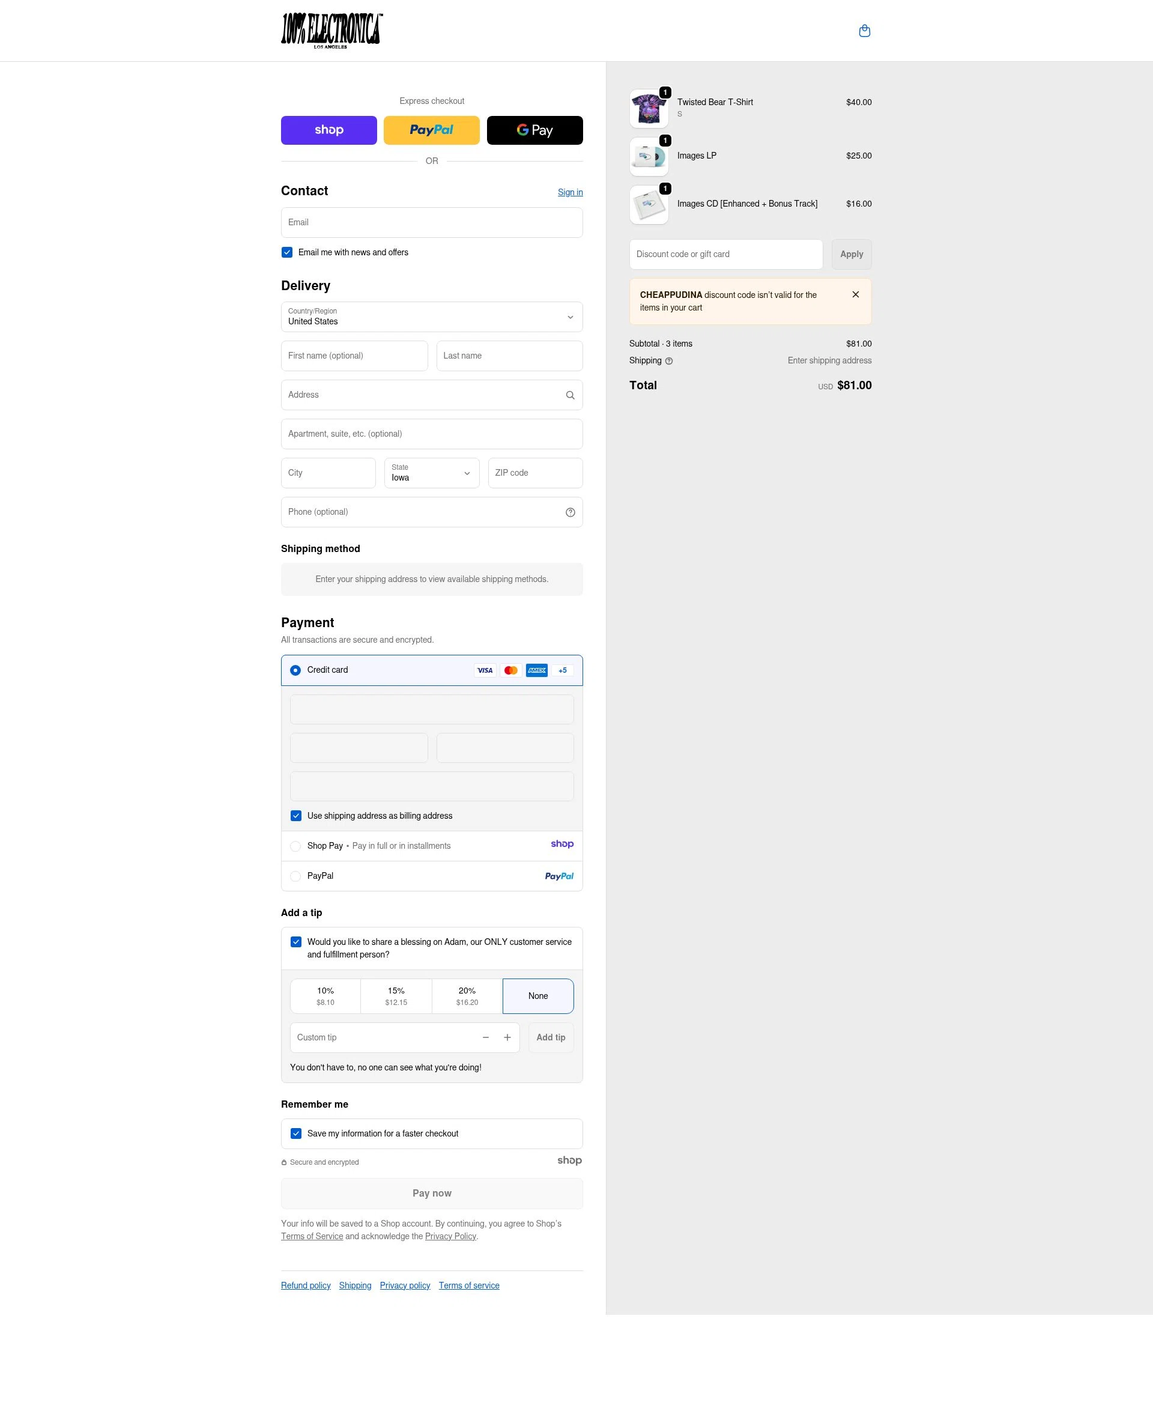Pay with Shop express checkout button
Image resolution: width=1153 pixels, height=1402 pixels.
[328, 130]
